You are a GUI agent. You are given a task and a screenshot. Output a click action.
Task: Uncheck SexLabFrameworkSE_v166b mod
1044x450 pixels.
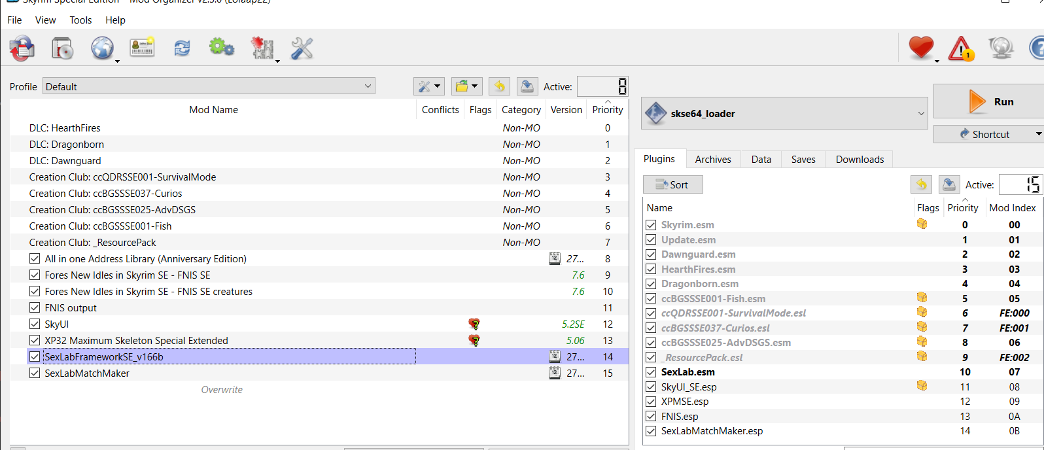click(35, 356)
